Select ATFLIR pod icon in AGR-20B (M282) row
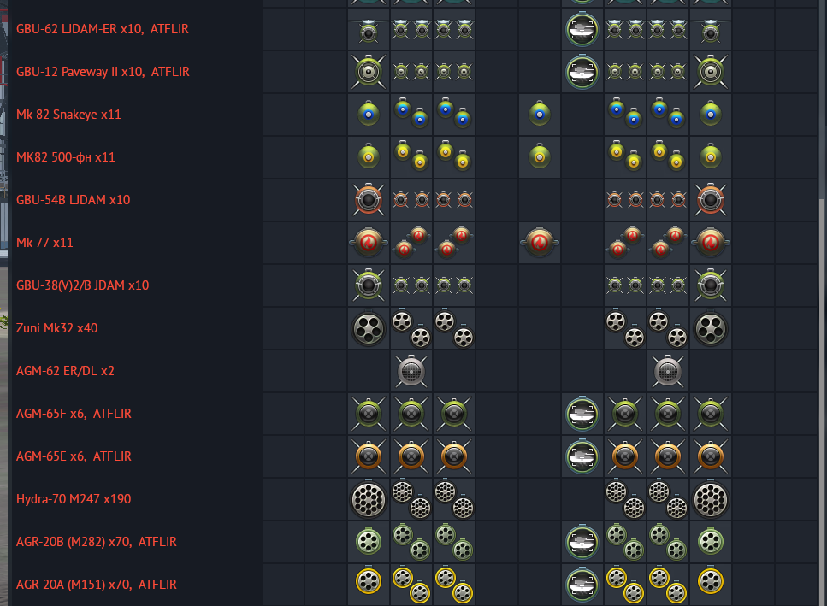The height and width of the screenshot is (606, 827). [x=582, y=542]
